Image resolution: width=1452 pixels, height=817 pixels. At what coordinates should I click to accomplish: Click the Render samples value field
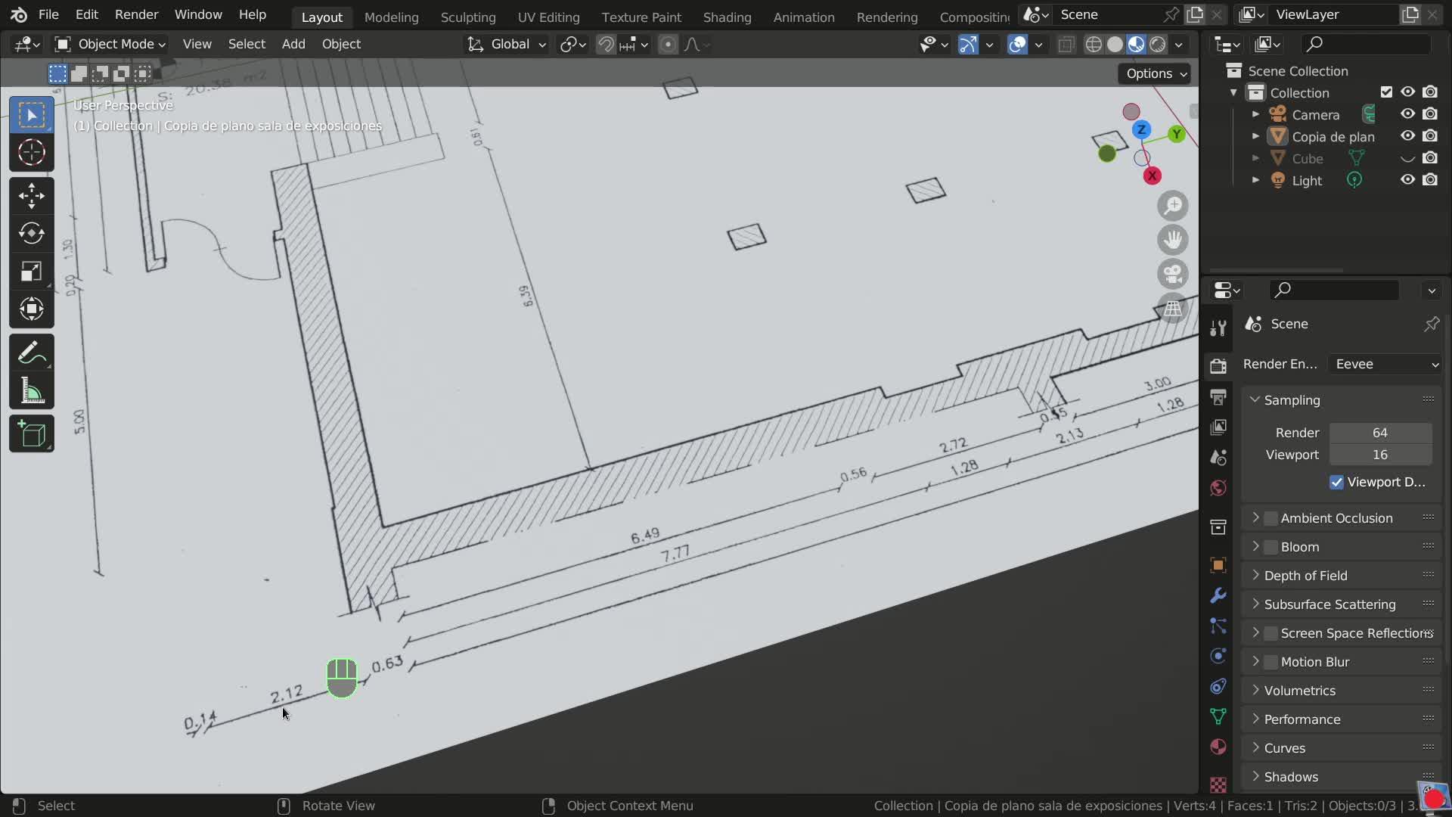tap(1379, 433)
